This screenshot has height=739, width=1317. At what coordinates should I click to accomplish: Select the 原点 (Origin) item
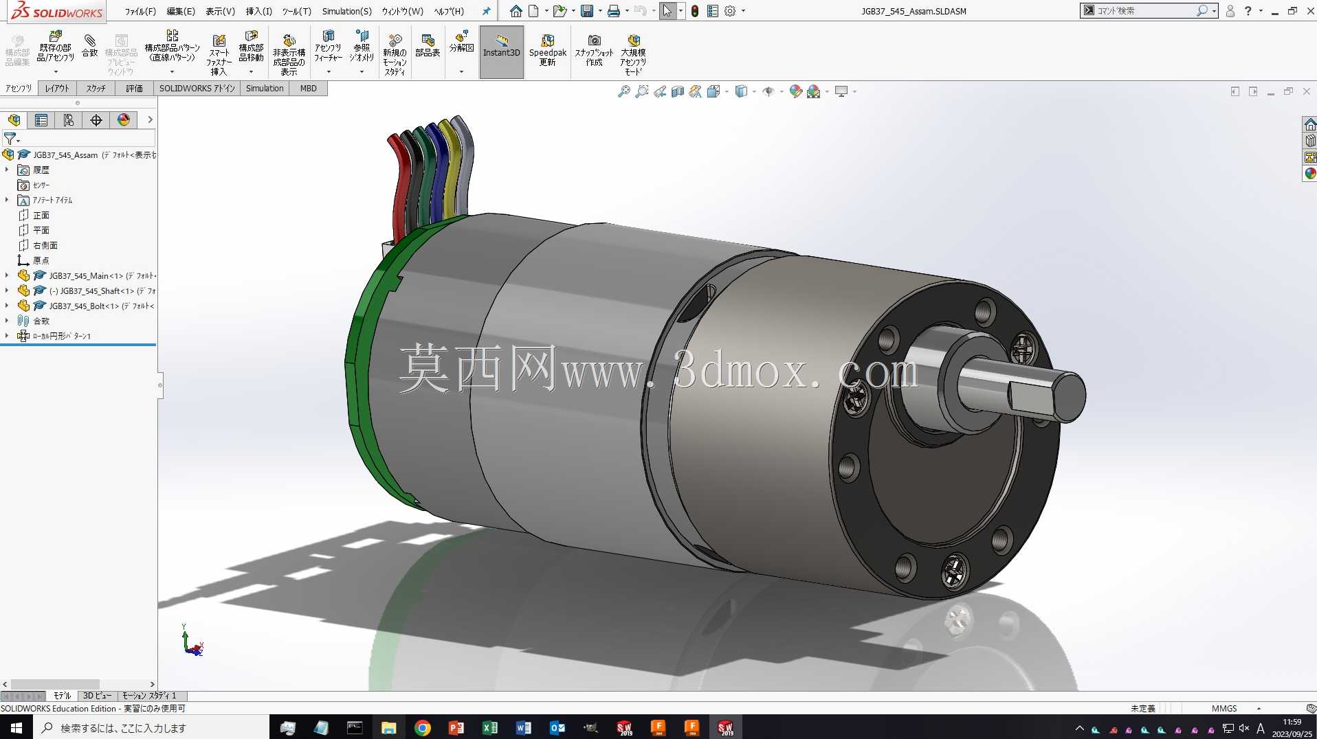[x=41, y=260]
